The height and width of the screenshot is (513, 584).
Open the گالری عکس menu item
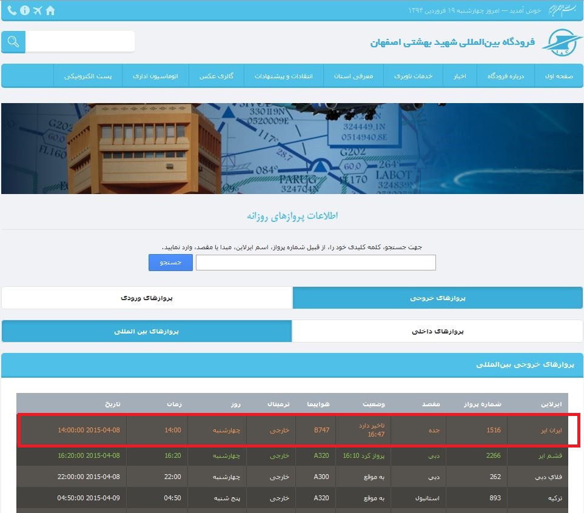215,76
